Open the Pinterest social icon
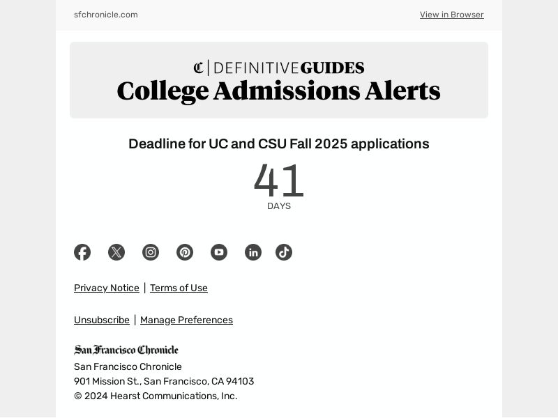 click(x=185, y=252)
